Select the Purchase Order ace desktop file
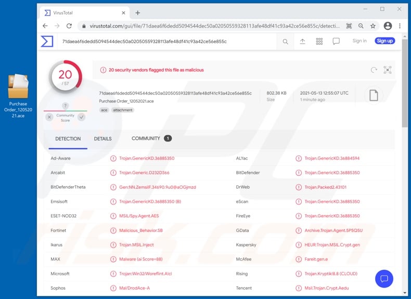 click(x=18, y=96)
